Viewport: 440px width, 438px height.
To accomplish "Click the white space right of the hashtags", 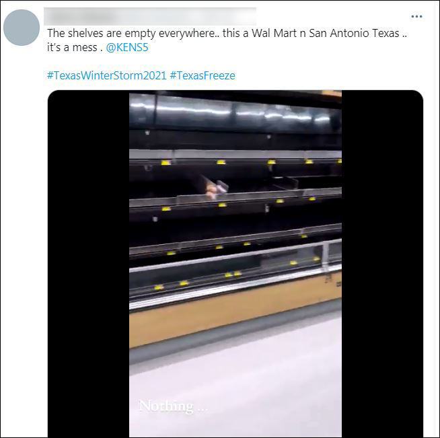I will tap(328, 75).
